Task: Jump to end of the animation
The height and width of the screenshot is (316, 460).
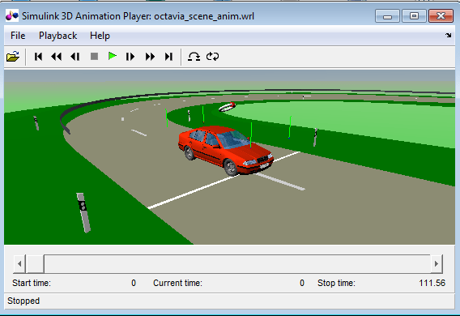Action: pos(168,57)
